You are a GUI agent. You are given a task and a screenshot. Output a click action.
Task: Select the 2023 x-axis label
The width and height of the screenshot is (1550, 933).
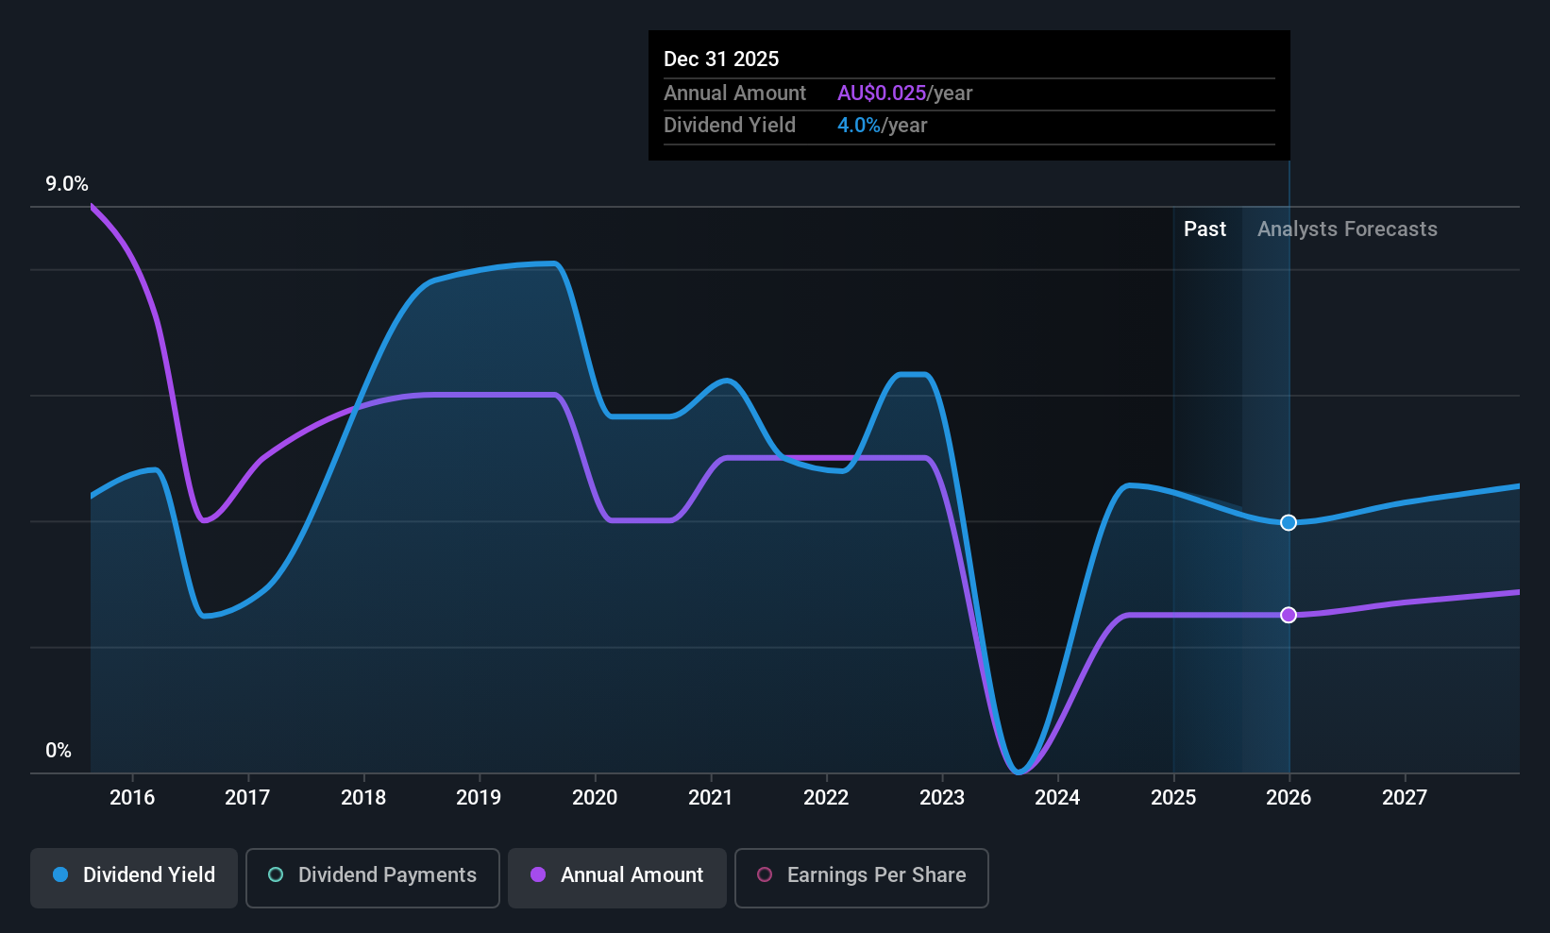coord(942,797)
